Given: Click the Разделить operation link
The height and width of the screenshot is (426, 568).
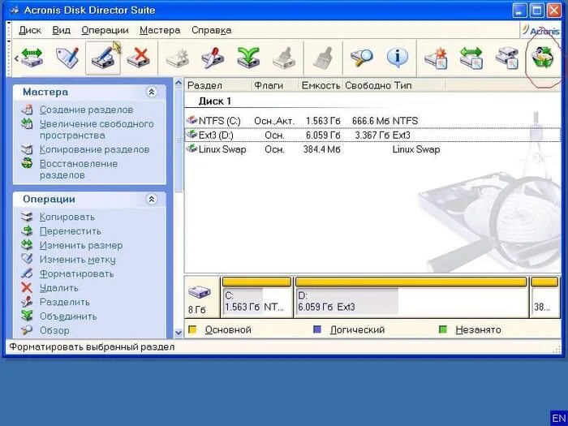Looking at the screenshot, I should tap(64, 302).
